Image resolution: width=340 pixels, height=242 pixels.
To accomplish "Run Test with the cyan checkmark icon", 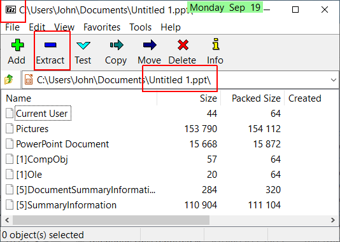I will [x=83, y=45].
